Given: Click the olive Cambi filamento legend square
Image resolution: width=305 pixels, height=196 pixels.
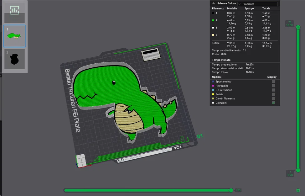Looking at the screenshot, I should (213, 98).
